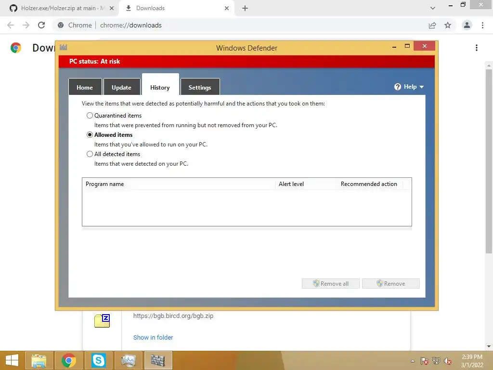This screenshot has height=370, width=493.
Task: Open the system monitor taskbar icon
Action: click(x=128, y=360)
